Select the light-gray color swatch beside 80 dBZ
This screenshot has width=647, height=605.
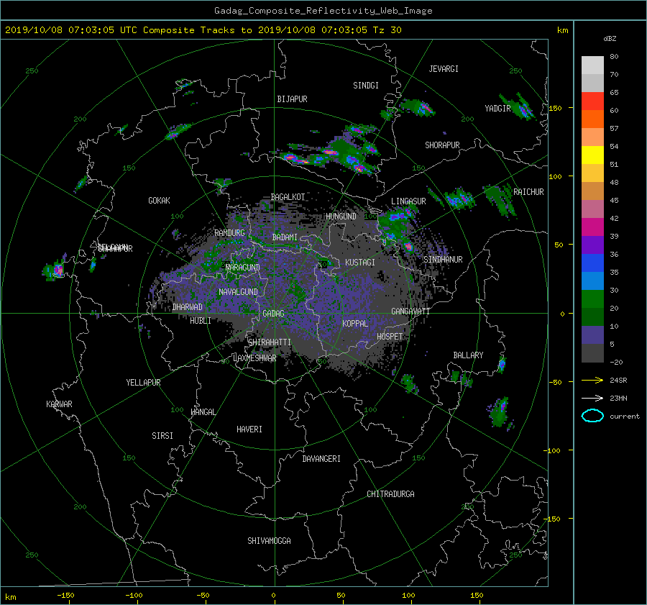592,65
